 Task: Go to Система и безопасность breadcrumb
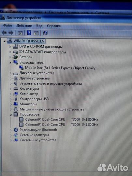(69, 12)
